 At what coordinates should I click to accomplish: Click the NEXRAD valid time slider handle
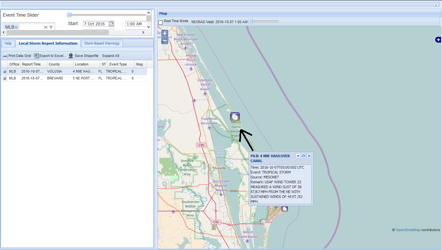251,21
